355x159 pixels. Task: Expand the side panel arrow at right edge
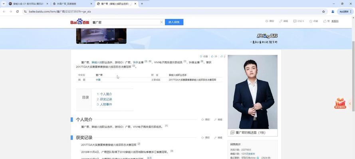pyautogui.click(x=350, y=104)
